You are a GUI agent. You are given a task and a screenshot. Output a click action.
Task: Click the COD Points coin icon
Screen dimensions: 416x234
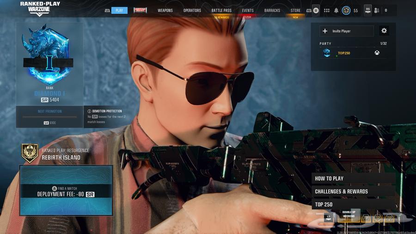point(346,10)
